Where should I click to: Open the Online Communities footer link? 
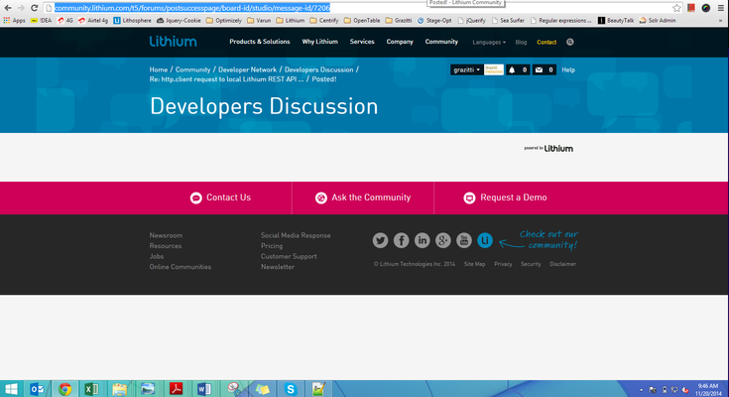[x=181, y=267]
